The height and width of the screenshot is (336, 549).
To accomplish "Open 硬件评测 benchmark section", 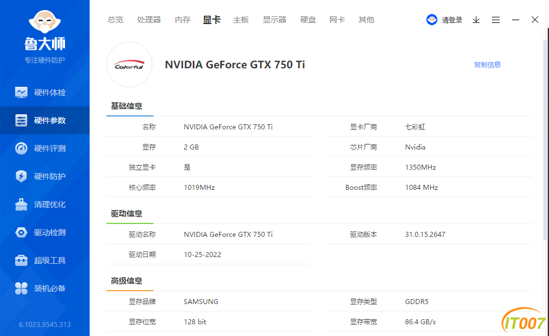I will click(45, 148).
